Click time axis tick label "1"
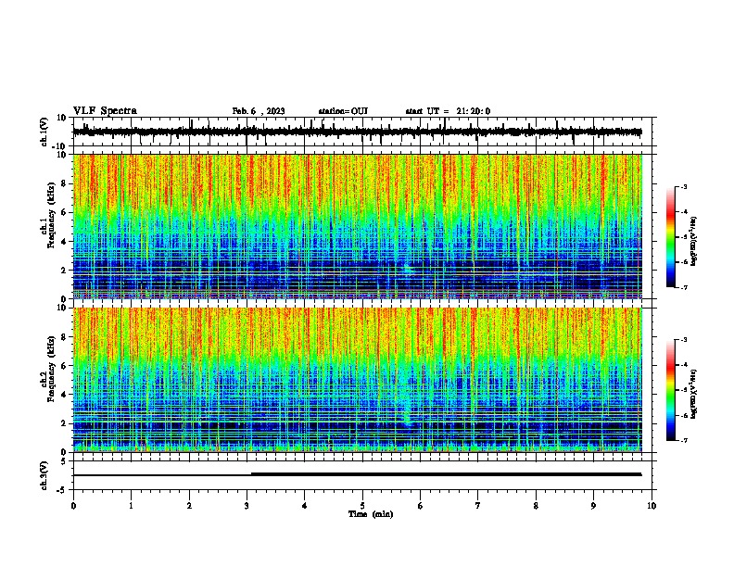The height and width of the screenshot is (567, 734). pos(131,506)
